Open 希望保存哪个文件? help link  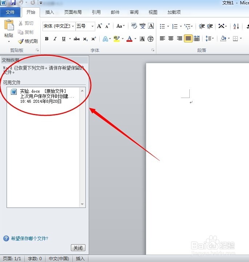[29, 238]
